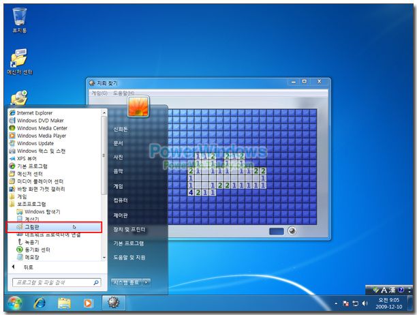Open Internet Explorer from taskbar
Image resolution: width=417 pixels, height=315 pixels.
(40, 303)
